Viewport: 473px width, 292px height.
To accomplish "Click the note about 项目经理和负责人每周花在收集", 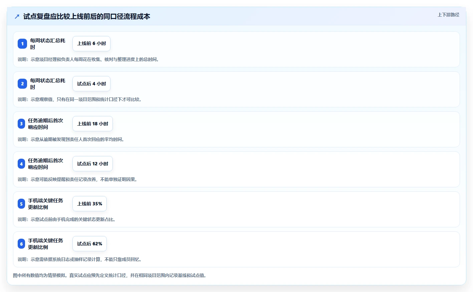I will click(x=89, y=59).
